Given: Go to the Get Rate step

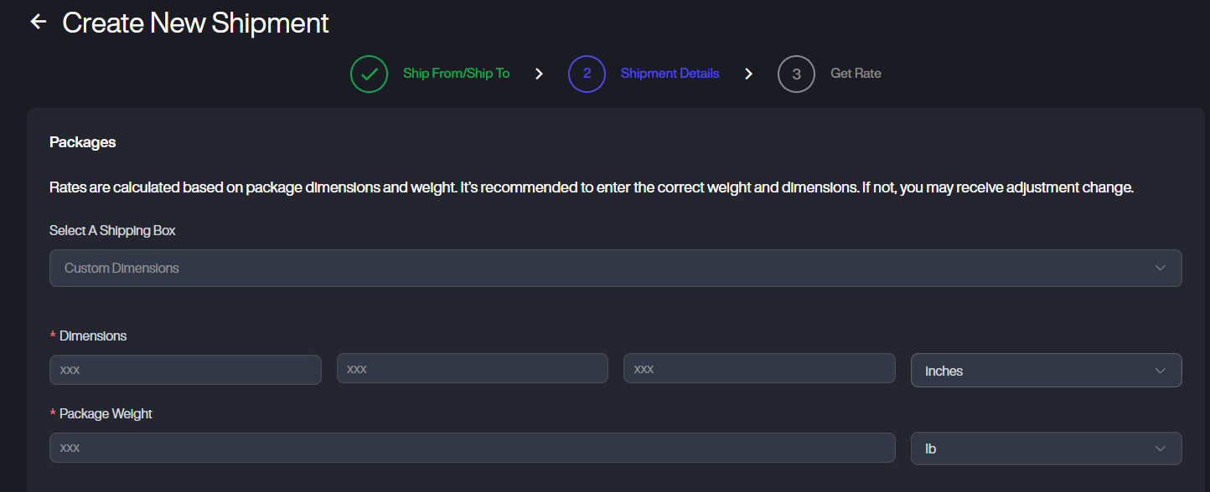Looking at the screenshot, I should tap(856, 74).
